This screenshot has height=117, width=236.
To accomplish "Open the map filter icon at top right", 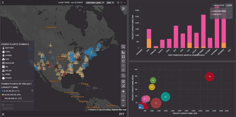I will click(123, 9).
